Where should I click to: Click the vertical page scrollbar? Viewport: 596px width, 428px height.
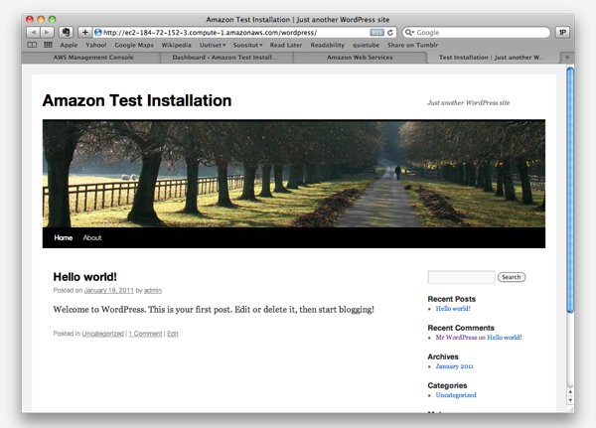point(570,199)
